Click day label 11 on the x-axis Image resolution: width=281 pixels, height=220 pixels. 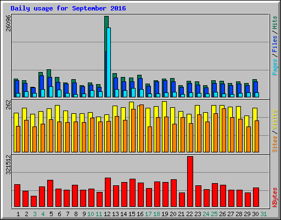click(x=99, y=214)
